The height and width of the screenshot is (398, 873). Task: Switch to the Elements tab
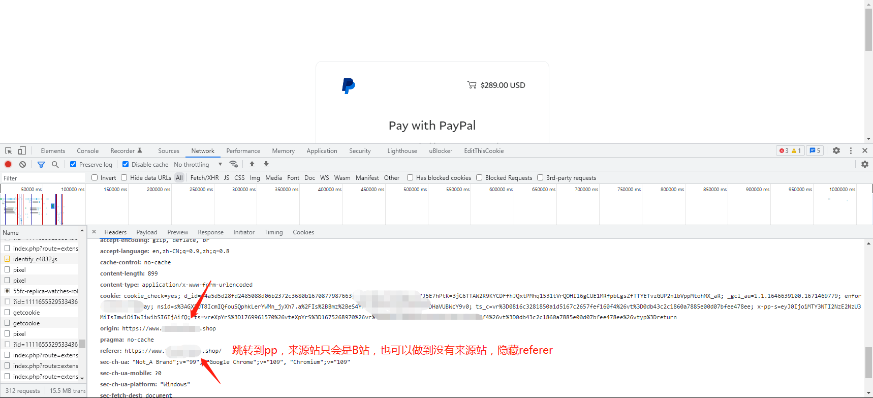click(53, 151)
